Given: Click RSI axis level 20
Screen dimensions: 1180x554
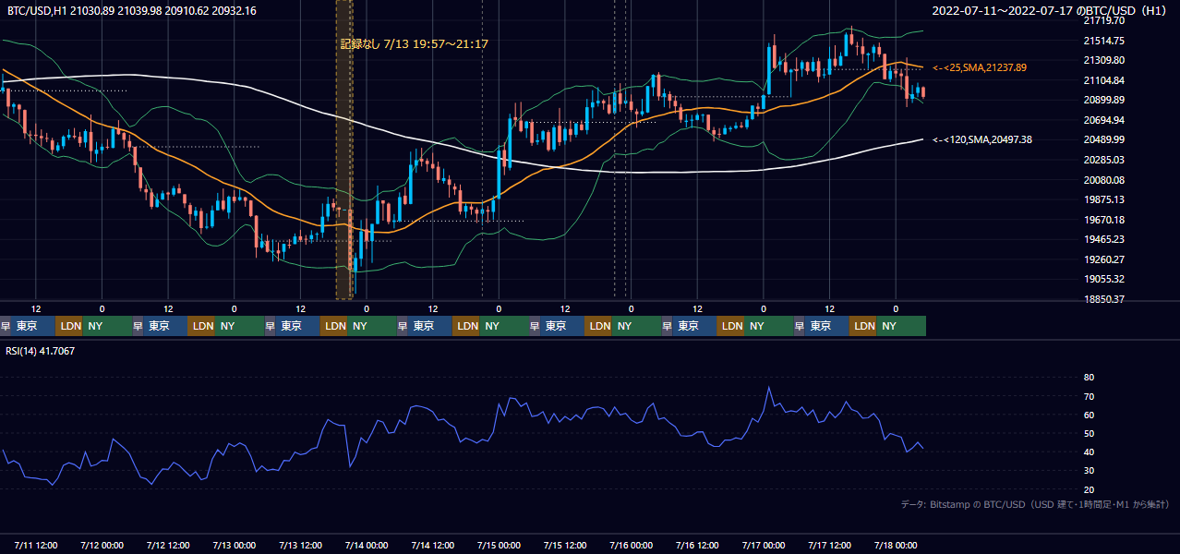Looking at the screenshot, I should [x=1089, y=489].
